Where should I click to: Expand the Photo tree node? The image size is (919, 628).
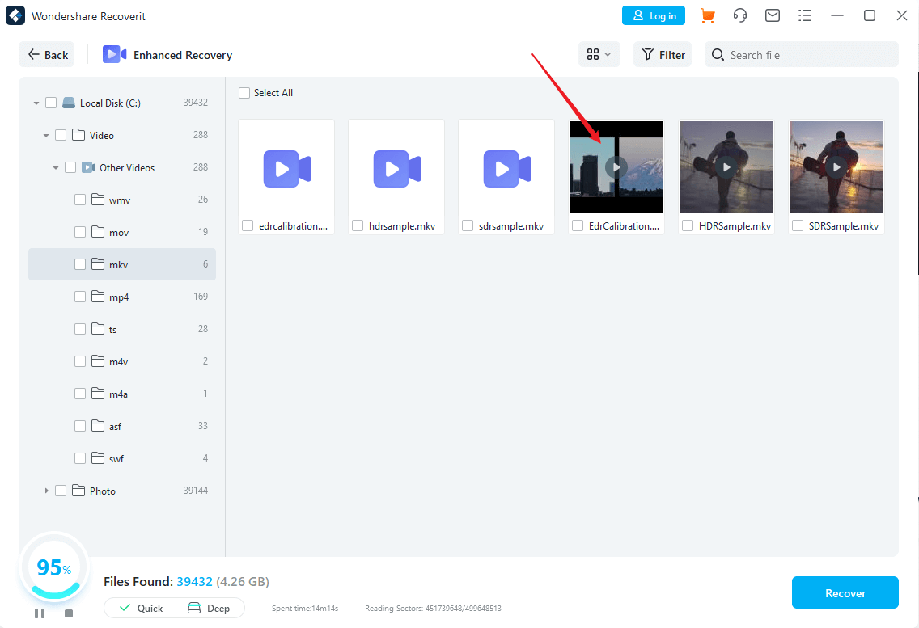(x=46, y=491)
